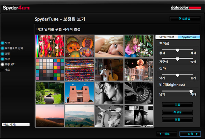Switch to the SpyderProof tab

coord(166,37)
